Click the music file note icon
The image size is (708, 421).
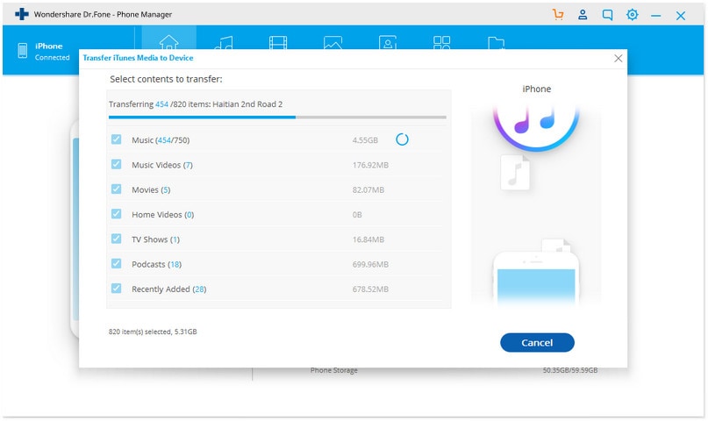click(x=515, y=173)
